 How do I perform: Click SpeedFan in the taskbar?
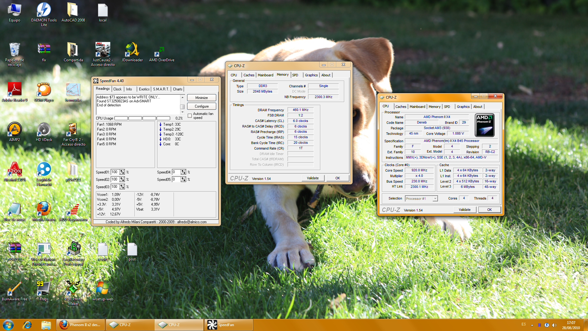click(x=228, y=325)
